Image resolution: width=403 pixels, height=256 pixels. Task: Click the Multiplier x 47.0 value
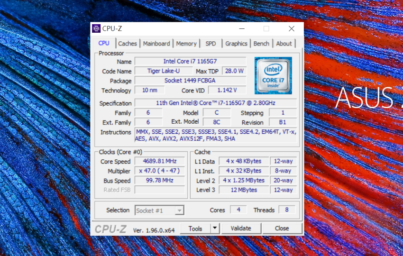coord(160,171)
